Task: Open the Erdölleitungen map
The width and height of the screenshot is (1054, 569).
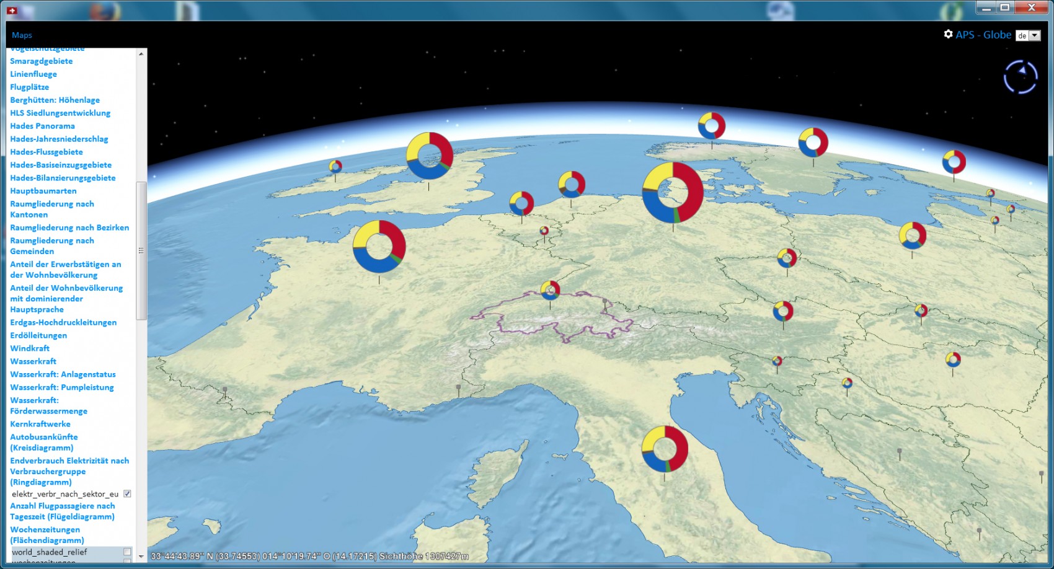Action: (38, 335)
